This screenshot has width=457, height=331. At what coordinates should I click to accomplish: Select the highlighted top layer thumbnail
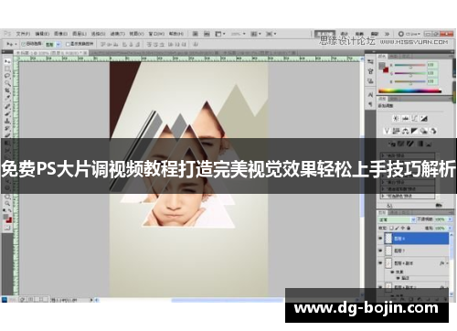pos(388,239)
